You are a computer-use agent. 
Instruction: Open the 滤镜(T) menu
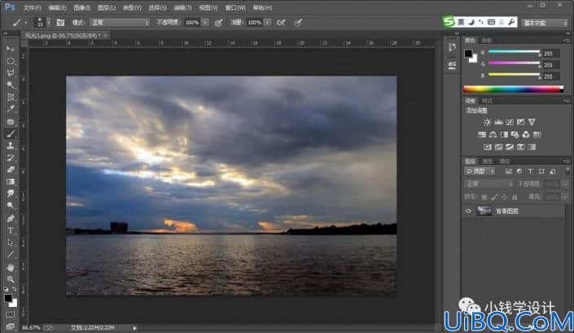182,7
